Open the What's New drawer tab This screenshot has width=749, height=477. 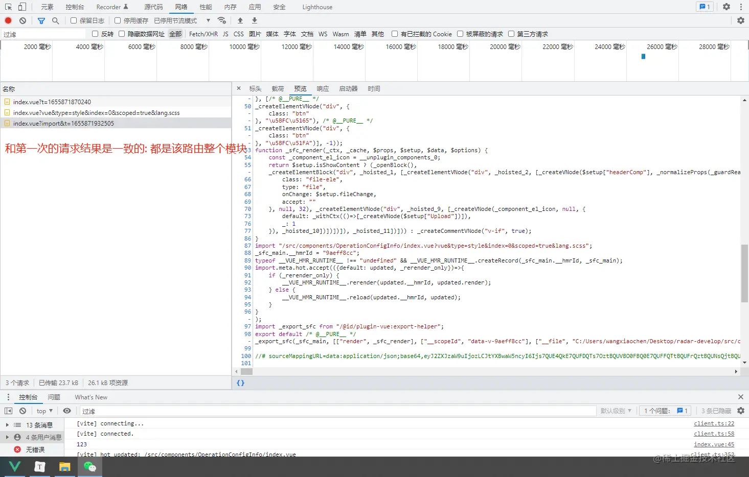pyautogui.click(x=91, y=397)
